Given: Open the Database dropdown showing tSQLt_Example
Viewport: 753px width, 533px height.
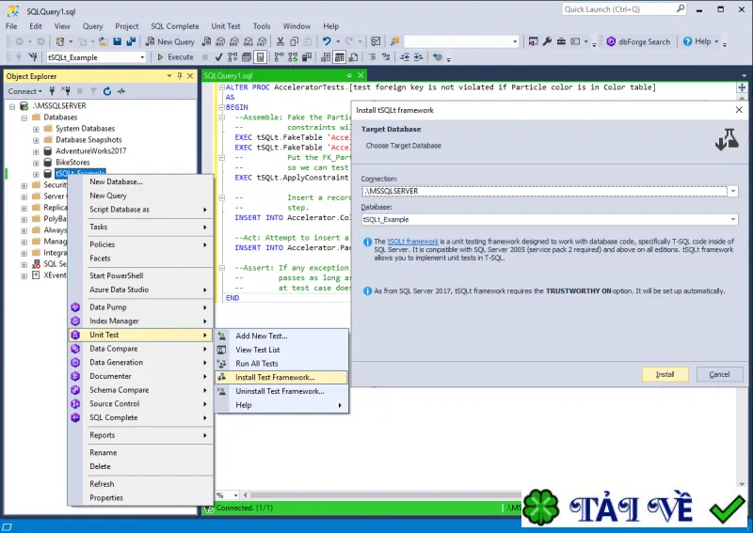Looking at the screenshot, I should (733, 219).
